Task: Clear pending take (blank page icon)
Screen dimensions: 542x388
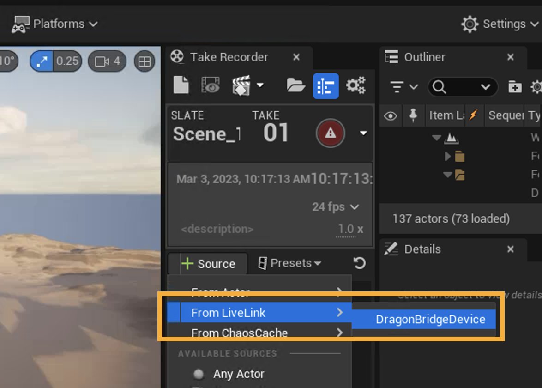Action: (181, 85)
